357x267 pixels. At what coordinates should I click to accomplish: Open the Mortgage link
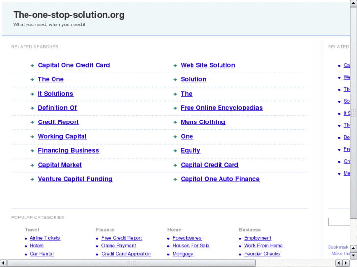(x=183, y=254)
